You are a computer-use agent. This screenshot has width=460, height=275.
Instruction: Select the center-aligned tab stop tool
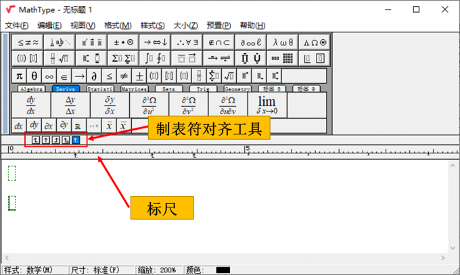click(46, 140)
